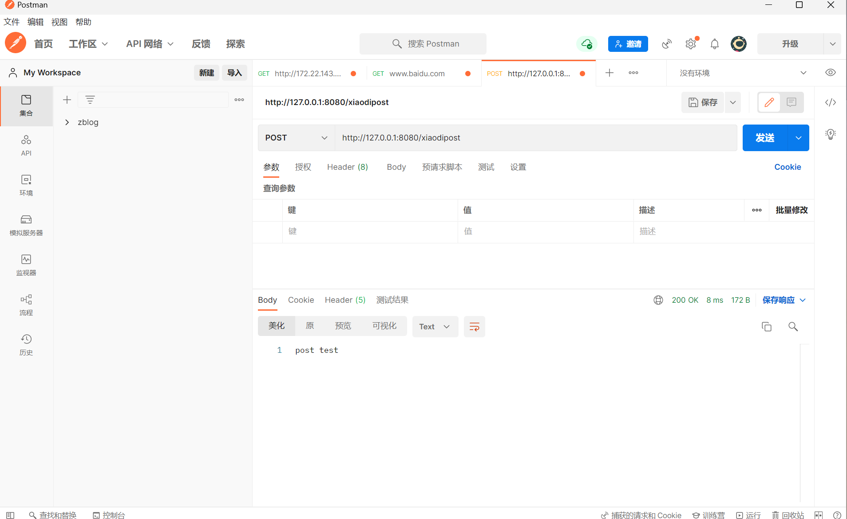The height and width of the screenshot is (519, 847).
Task: Open the code snippet icon in the right sidebar
Action: coord(831,102)
